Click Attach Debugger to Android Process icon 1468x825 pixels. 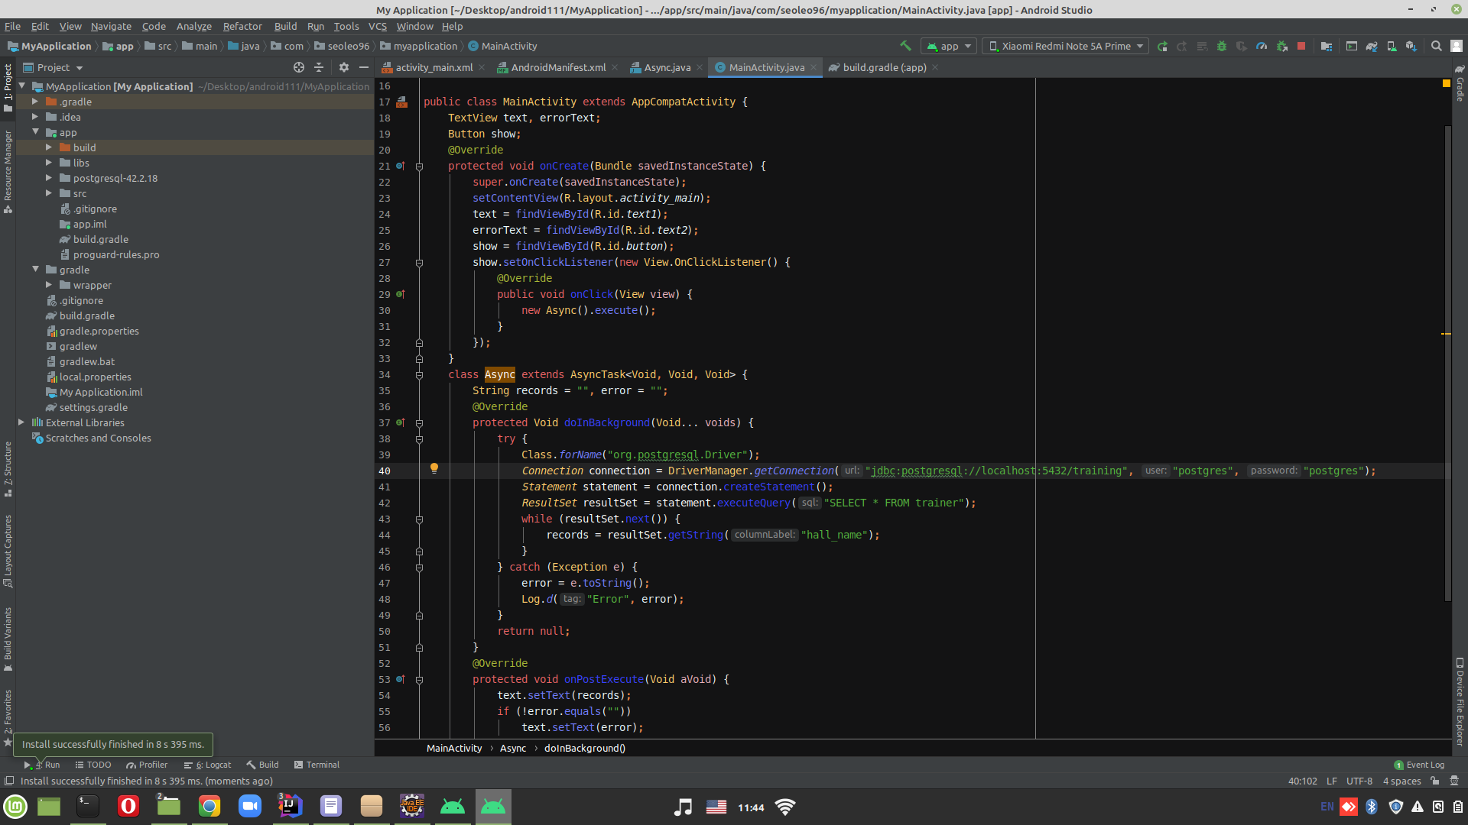click(1282, 46)
